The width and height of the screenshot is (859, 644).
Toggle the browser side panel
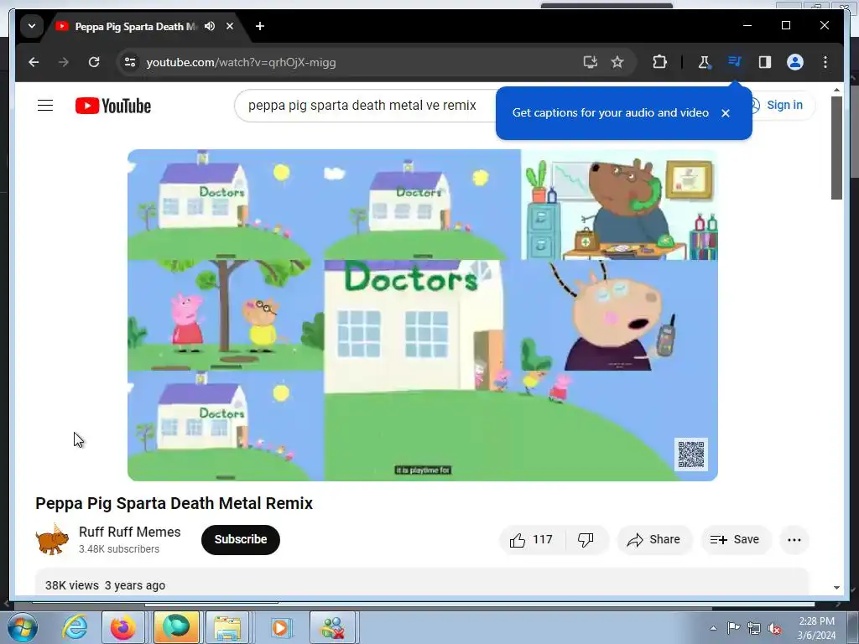click(765, 62)
